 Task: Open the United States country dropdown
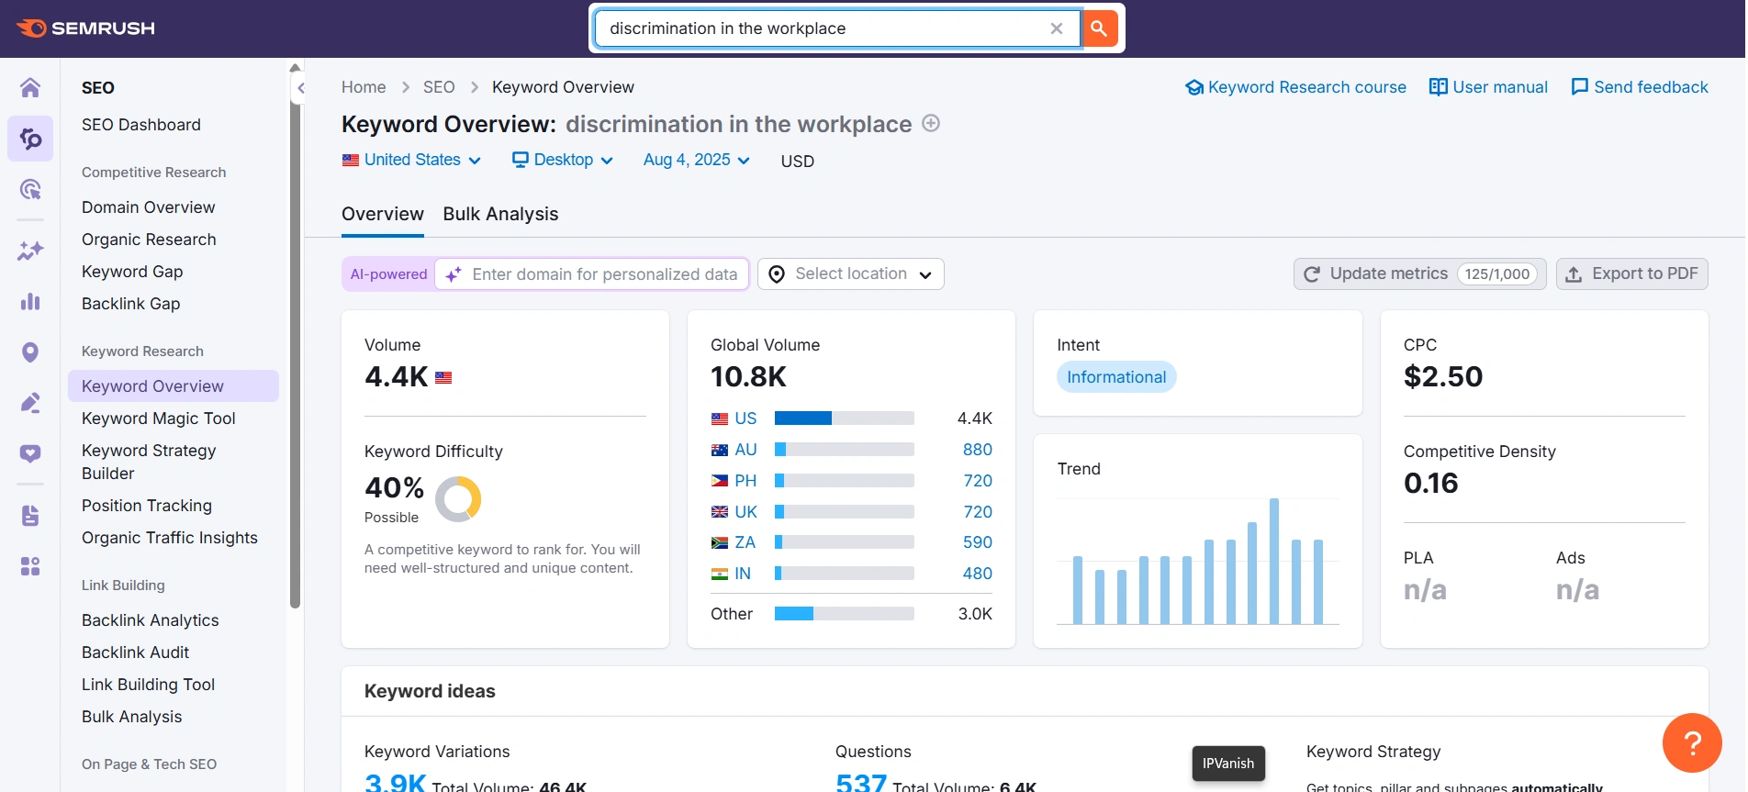(411, 160)
